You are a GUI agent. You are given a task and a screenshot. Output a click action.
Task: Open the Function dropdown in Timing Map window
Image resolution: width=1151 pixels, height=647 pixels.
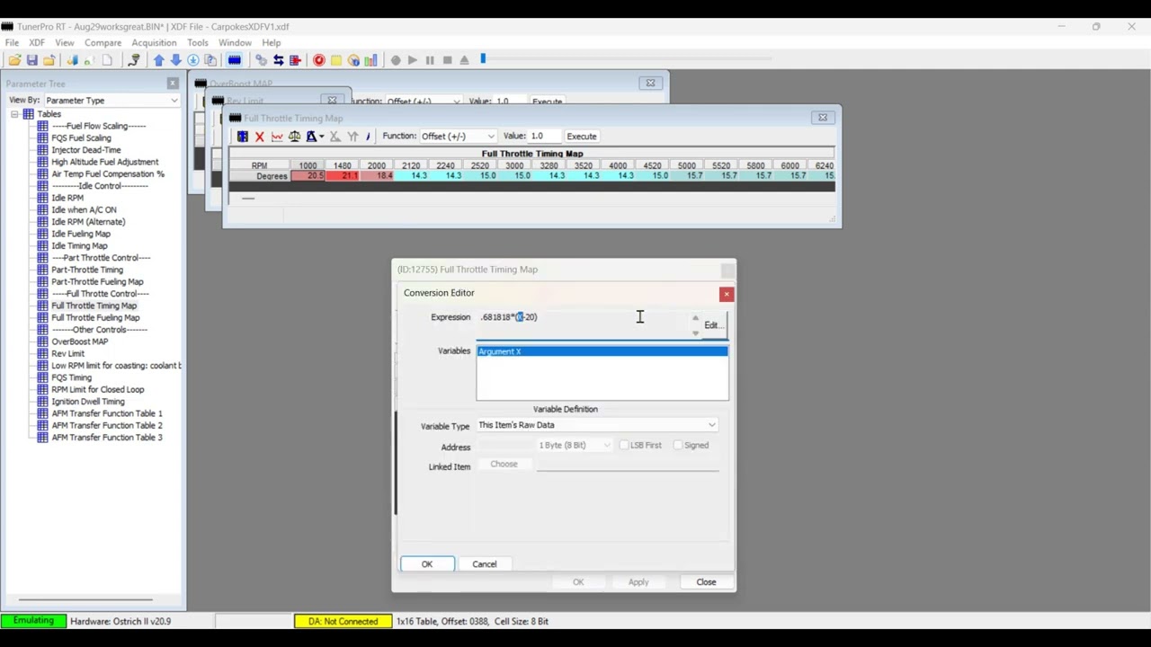[x=458, y=137]
